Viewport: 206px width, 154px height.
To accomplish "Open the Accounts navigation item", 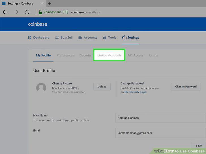I will click(88, 38).
